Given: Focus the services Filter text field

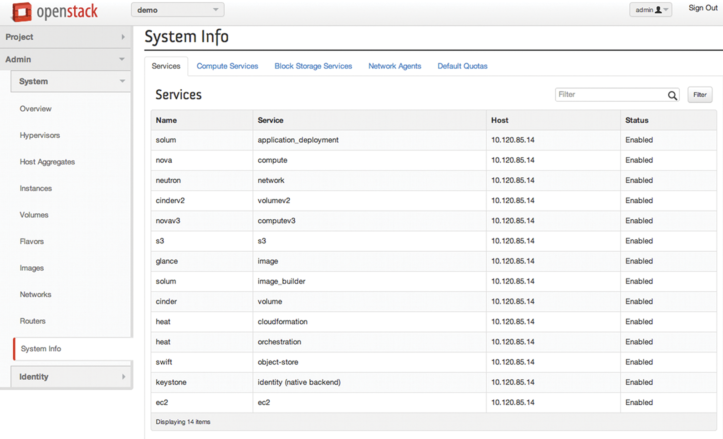Looking at the screenshot, I should [x=610, y=95].
